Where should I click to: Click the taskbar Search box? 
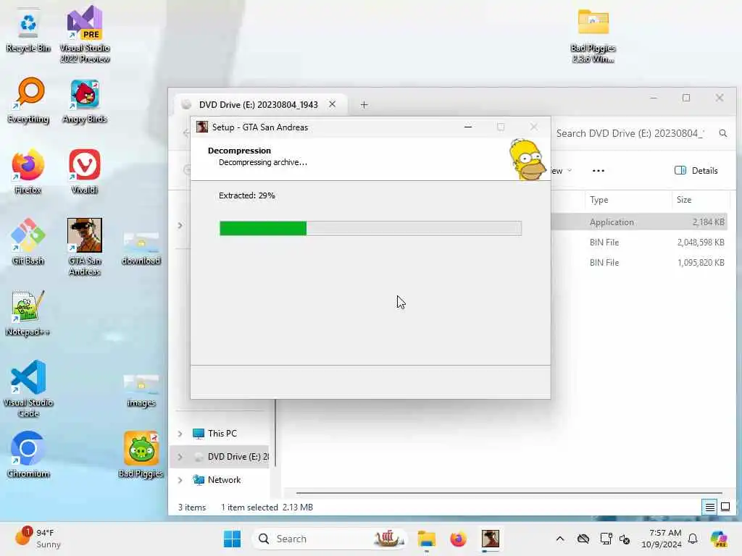click(x=330, y=539)
